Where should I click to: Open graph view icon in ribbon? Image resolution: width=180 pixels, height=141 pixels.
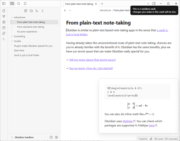pyautogui.click(x=4, y=16)
